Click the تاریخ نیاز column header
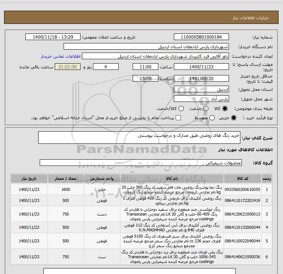This screenshot has width=283, height=274. click(29, 179)
